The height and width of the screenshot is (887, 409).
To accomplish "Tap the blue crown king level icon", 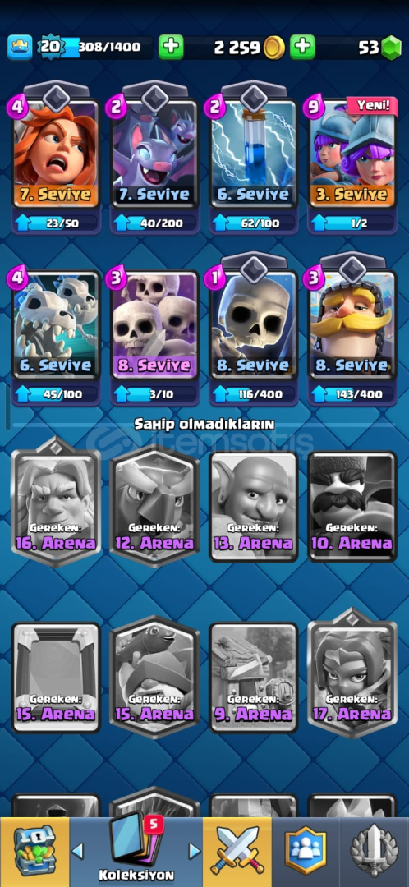I will 20,48.
